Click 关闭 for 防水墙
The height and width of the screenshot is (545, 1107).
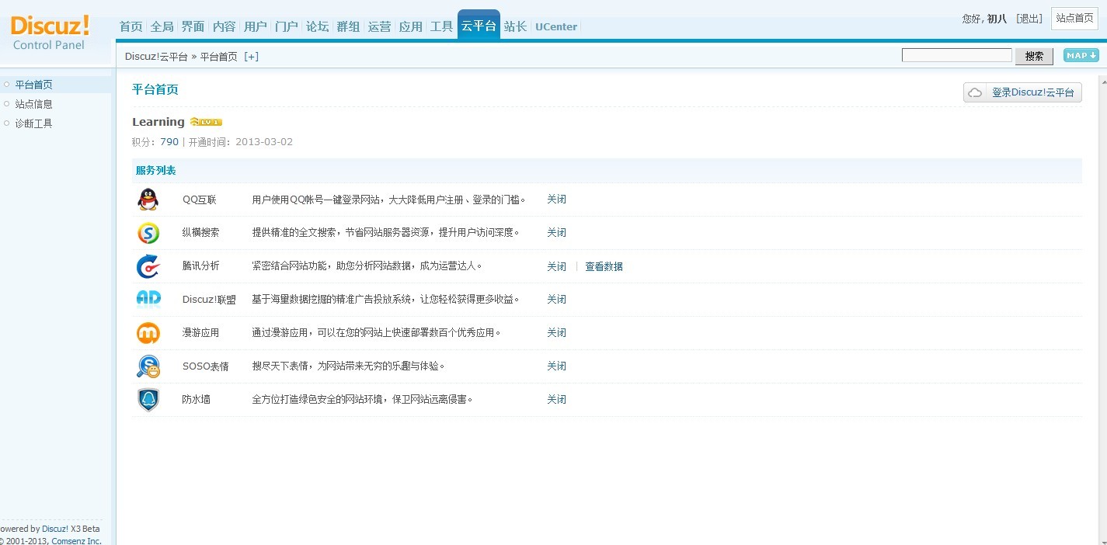pyautogui.click(x=556, y=400)
